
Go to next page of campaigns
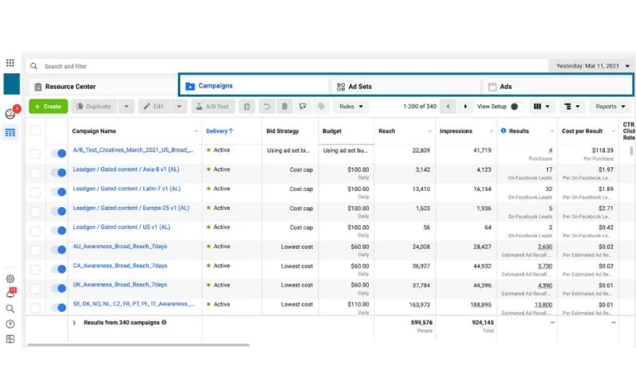pos(466,106)
